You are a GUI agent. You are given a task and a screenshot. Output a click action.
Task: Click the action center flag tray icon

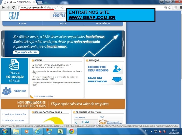164,131
